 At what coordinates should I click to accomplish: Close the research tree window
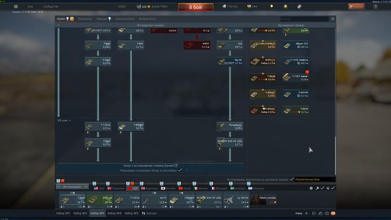333,19
